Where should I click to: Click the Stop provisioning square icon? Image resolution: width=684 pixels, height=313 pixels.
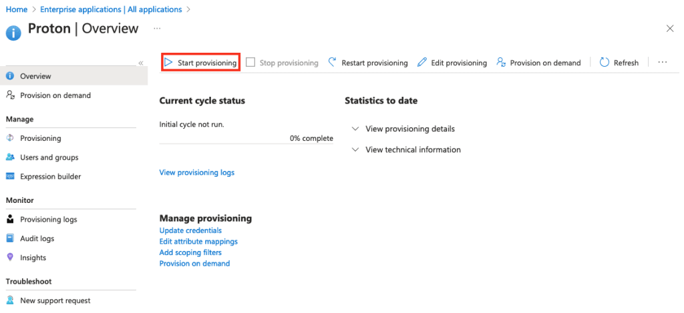pyautogui.click(x=250, y=63)
